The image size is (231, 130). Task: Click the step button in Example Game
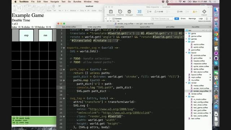pos(26,35)
